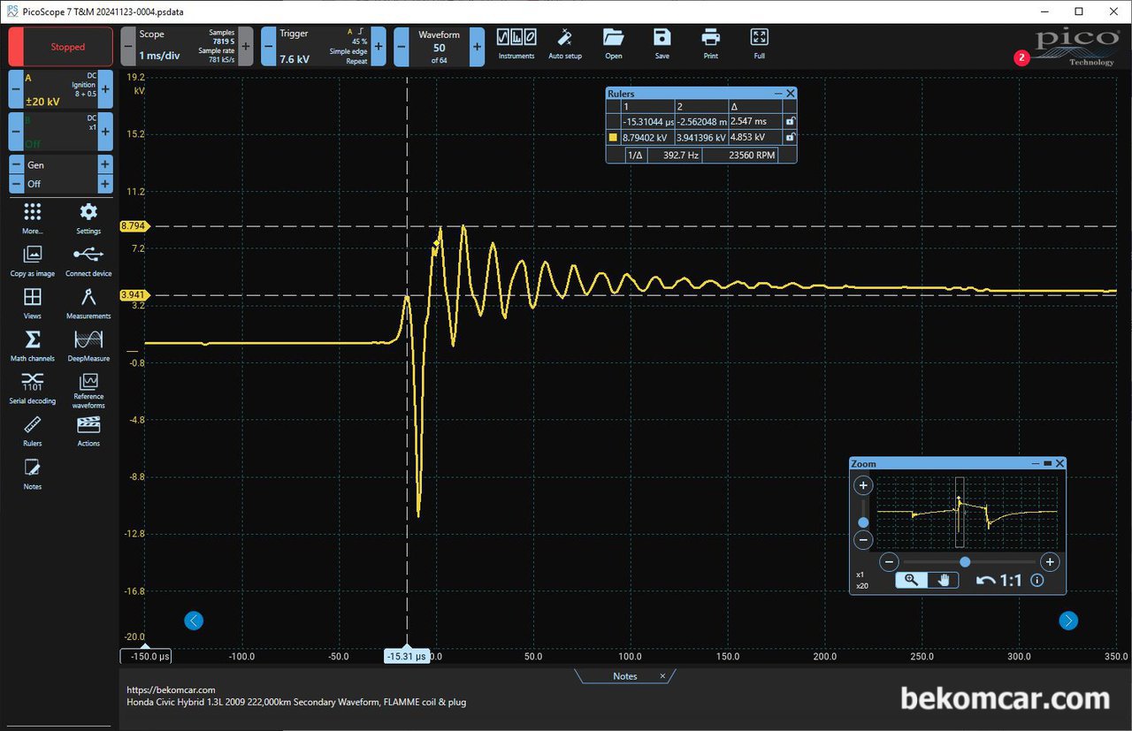
Task: Open the Math channels tool
Action: click(x=33, y=345)
